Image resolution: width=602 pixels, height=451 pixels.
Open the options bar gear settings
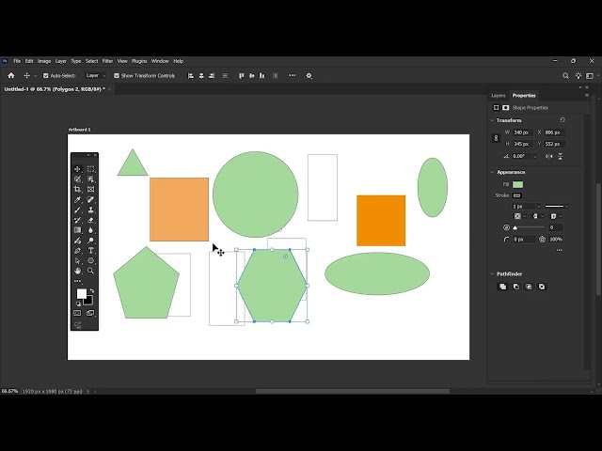click(309, 76)
